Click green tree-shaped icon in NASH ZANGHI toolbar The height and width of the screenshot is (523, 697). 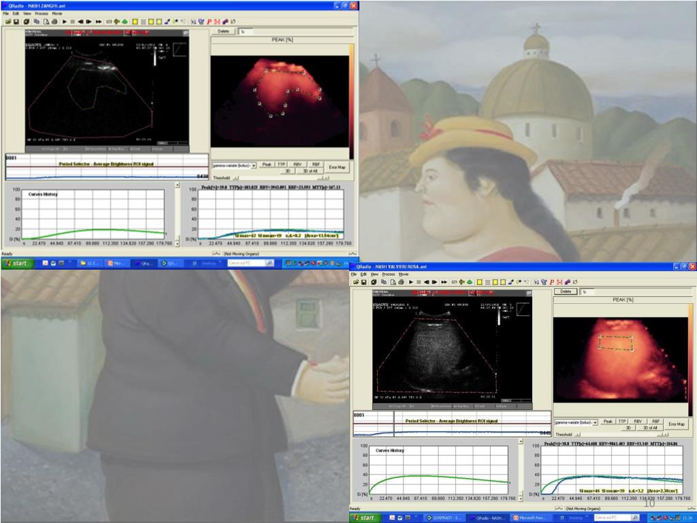[125, 21]
